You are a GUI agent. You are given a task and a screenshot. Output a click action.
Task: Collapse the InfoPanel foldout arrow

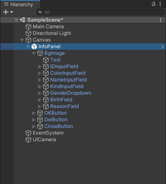point(28,47)
